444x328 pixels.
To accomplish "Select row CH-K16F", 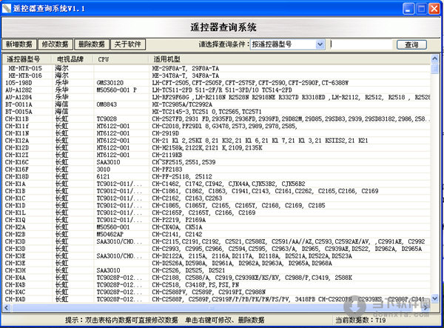I will 216,170.
